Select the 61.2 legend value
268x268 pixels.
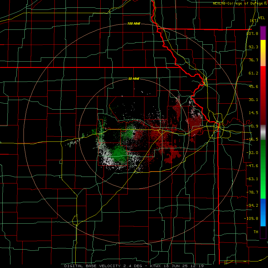click(x=253, y=73)
